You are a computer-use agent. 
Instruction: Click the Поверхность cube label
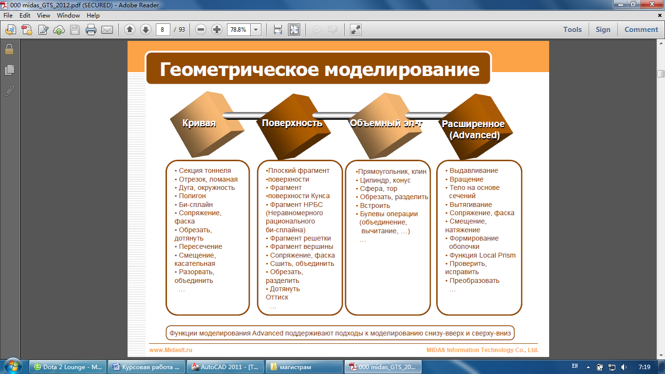292,123
